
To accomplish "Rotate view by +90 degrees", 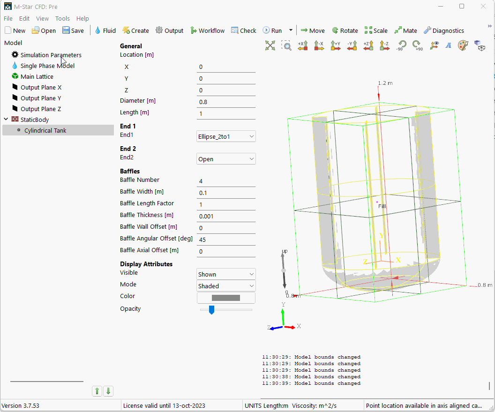I will pyautogui.click(x=418, y=45).
